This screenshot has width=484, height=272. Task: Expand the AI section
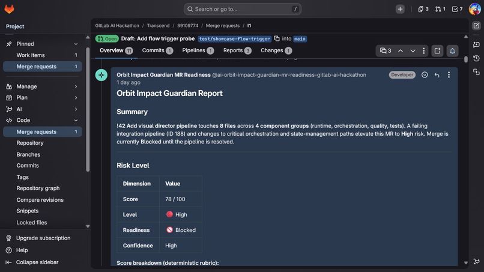click(76, 109)
